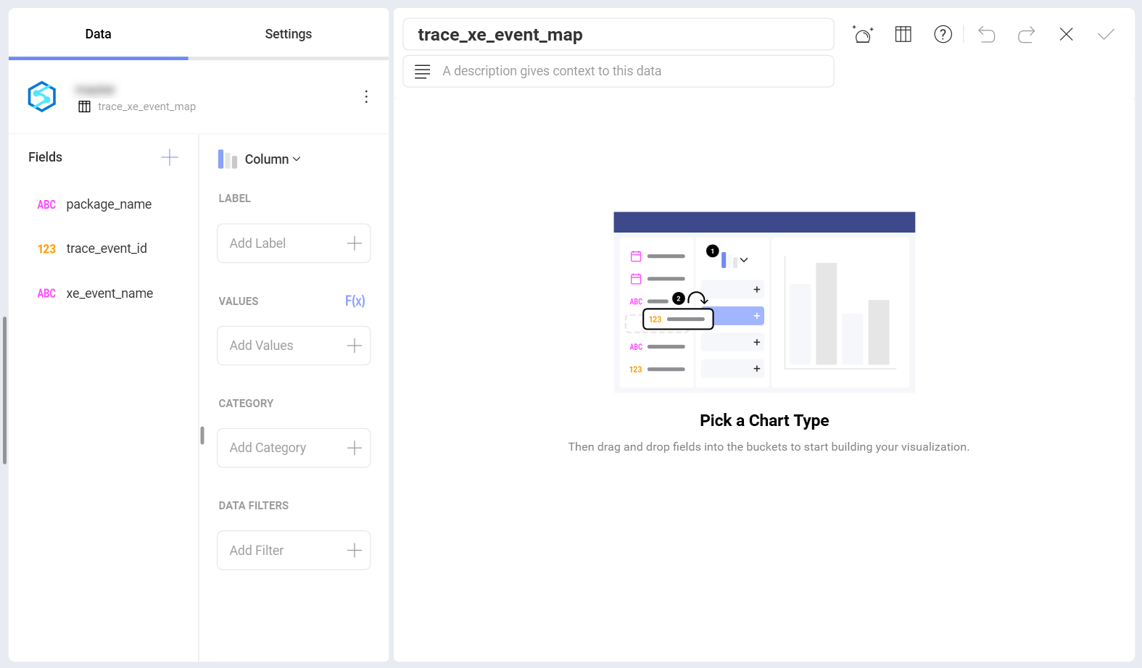The width and height of the screenshot is (1142, 668).
Task: Click the description lines icon
Action: (422, 72)
